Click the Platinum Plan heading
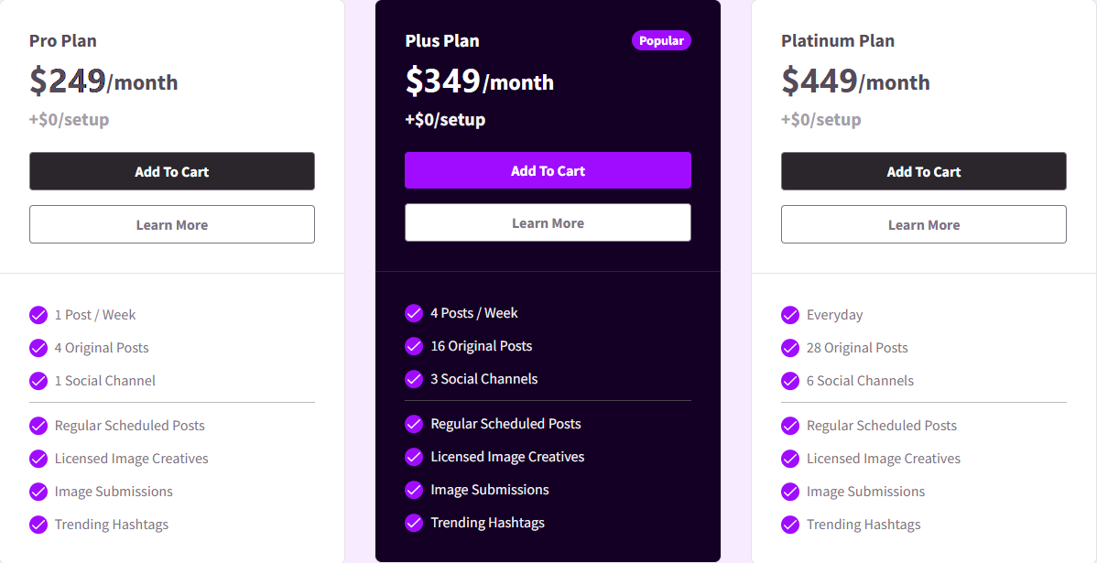This screenshot has width=1097, height=563. (838, 40)
